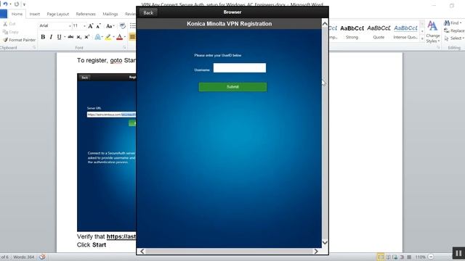Viewport: 465px width, 261px height.
Task: Switch to Full Screen Reading view icon
Action: pos(388,257)
